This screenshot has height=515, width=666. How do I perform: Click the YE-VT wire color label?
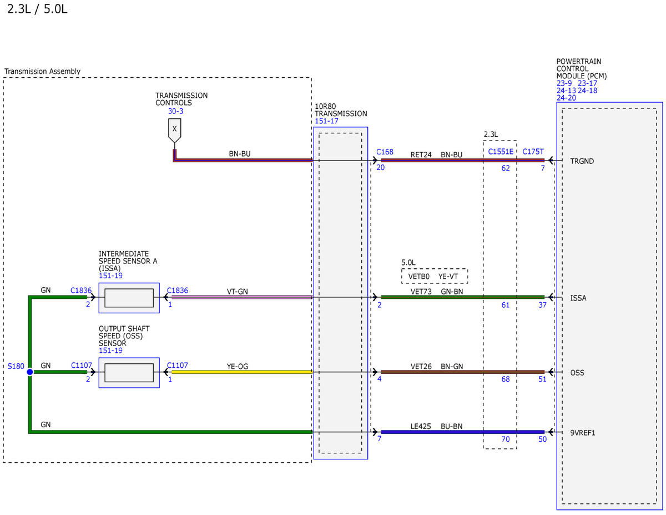(448, 276)
